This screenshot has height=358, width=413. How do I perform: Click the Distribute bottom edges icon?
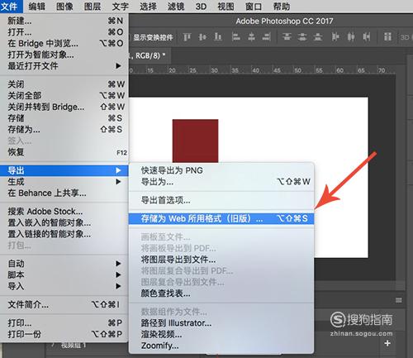point(317,36)
